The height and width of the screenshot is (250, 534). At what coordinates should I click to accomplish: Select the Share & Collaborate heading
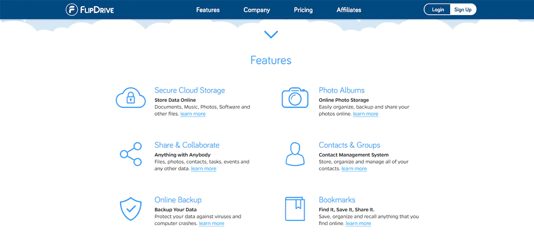pos(187,145)
